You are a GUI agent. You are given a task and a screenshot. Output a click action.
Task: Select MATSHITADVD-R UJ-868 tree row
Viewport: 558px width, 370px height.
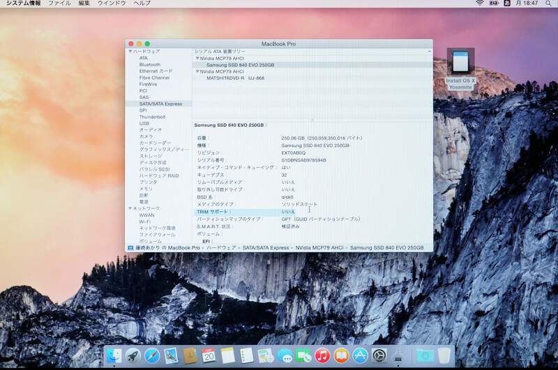(312, 78)
